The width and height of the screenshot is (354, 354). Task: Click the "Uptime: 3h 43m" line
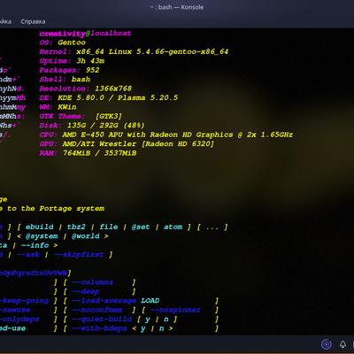coord(72,61)
